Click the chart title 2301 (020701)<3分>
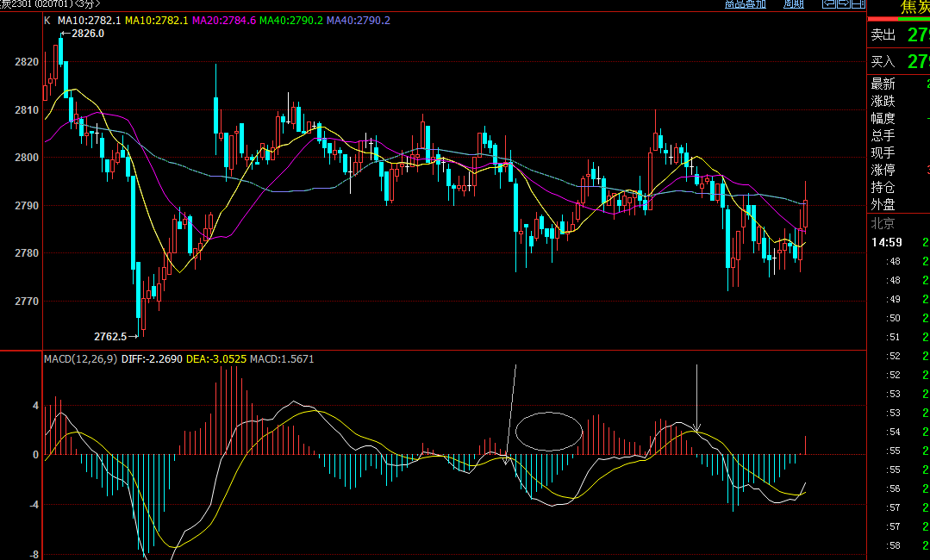Viewport: 930px width, 560px height. point(50,4)
